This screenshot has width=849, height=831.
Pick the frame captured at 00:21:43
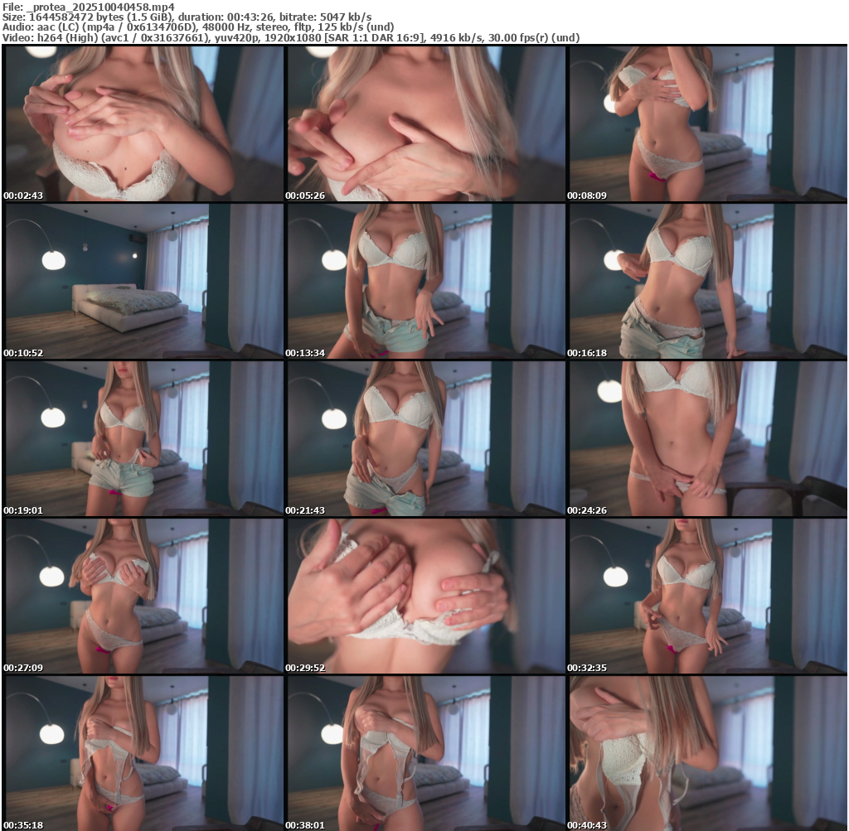click(x=425, y=438)
